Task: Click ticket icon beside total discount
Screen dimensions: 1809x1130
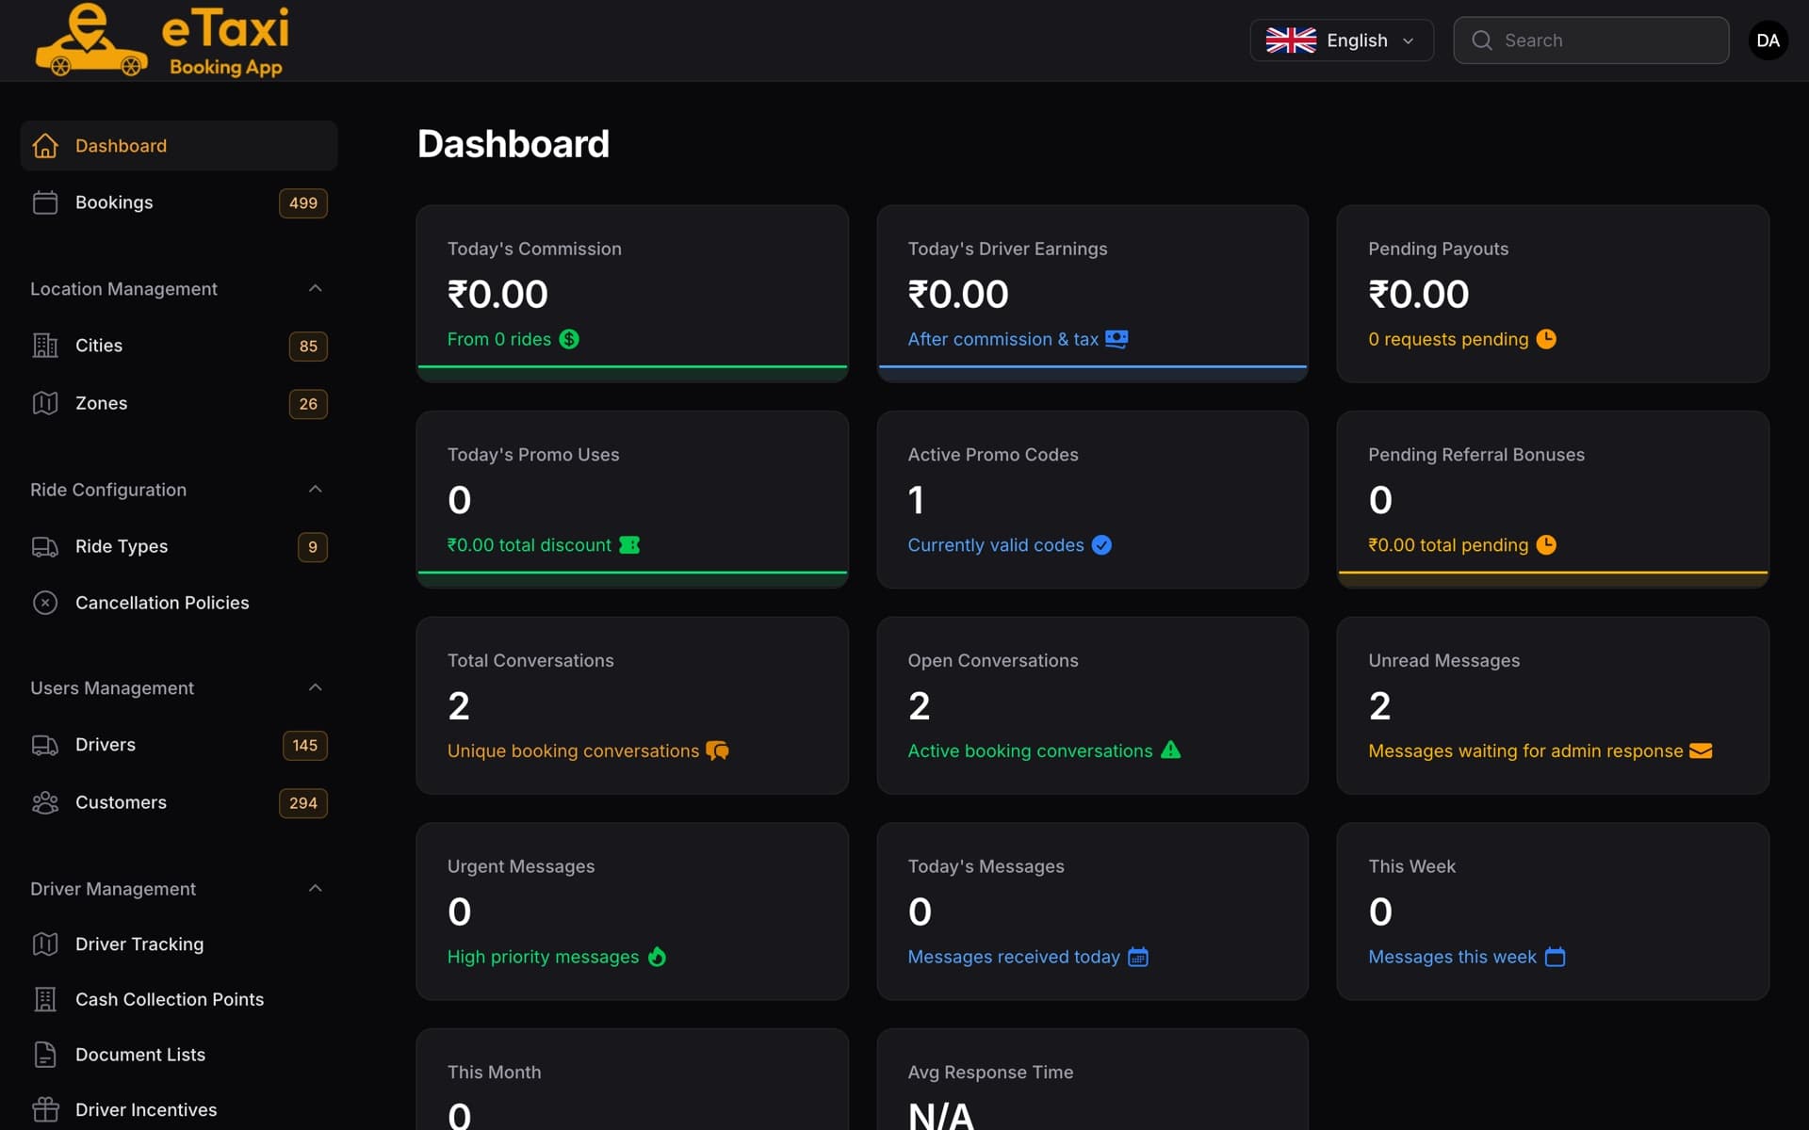Action: pos(629,545)
